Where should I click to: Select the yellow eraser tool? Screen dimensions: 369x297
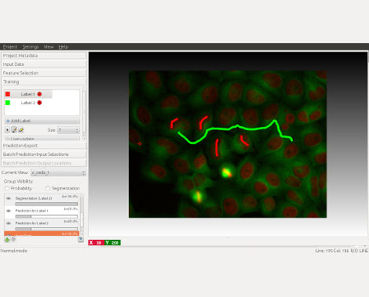coord(21,129)
